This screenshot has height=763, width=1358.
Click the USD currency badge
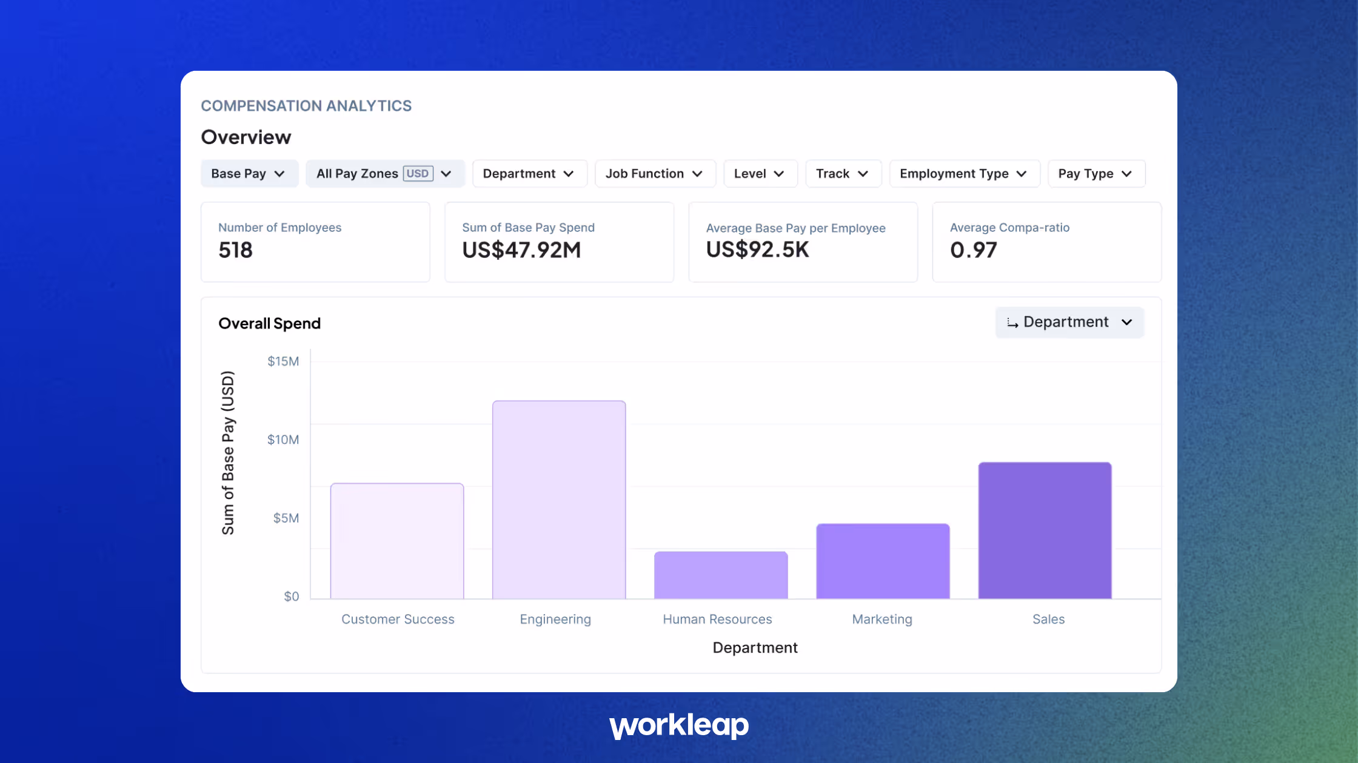418,174
